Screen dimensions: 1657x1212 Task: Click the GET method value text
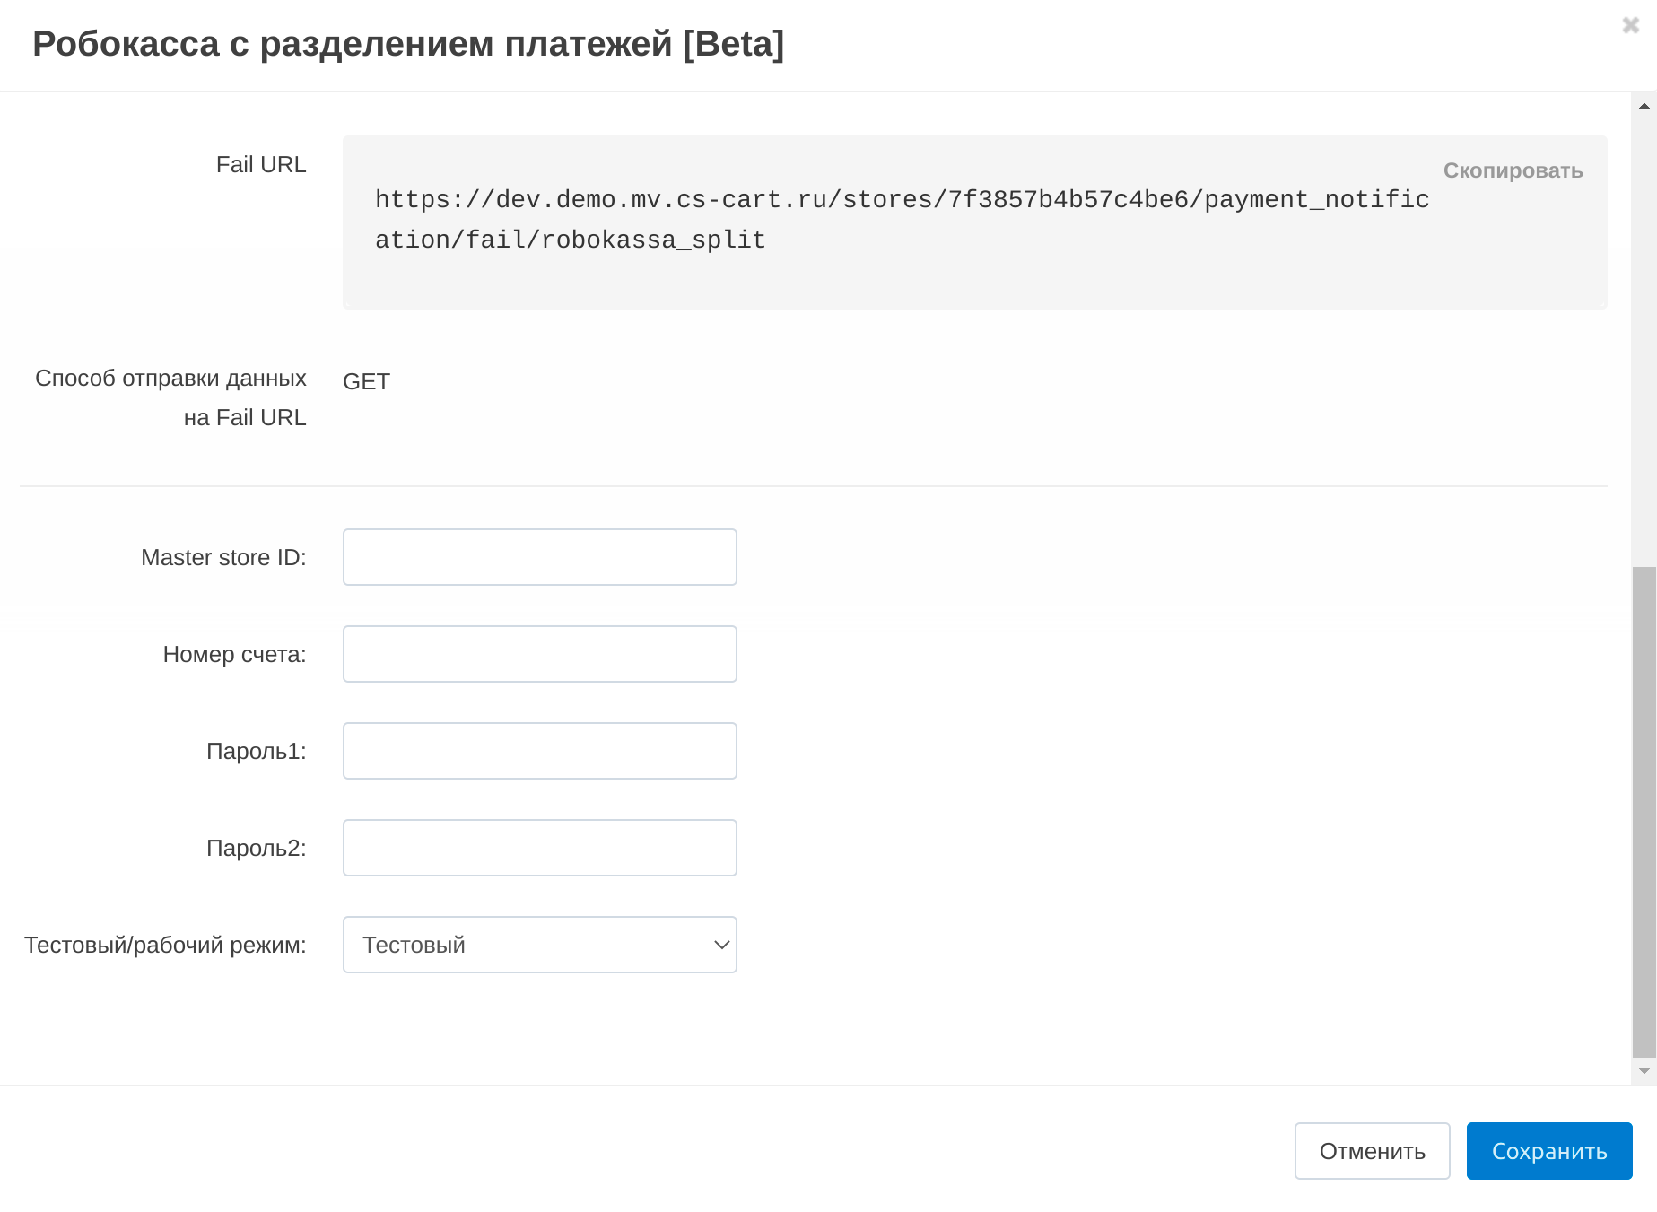click(x=366, y=382)
